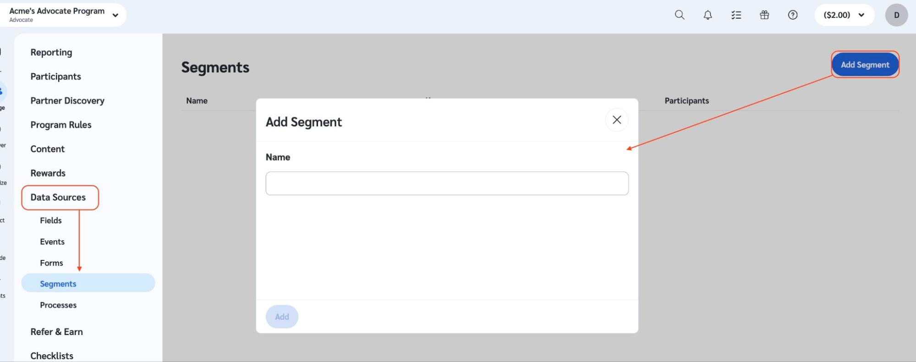
Task: Open Processes under Data Sources
Action: (x=58, y=305)
